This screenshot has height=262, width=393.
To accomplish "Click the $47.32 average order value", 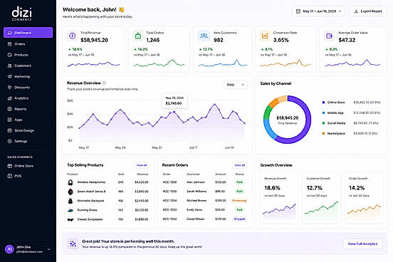I will (347, 40).
